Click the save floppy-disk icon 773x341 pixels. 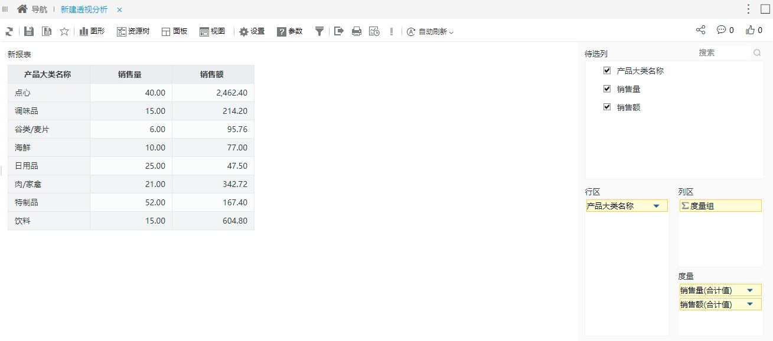click(29, 31)
